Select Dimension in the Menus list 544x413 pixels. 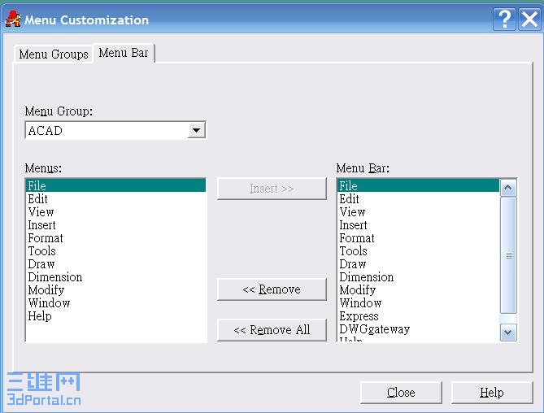[x=116, y=276]
